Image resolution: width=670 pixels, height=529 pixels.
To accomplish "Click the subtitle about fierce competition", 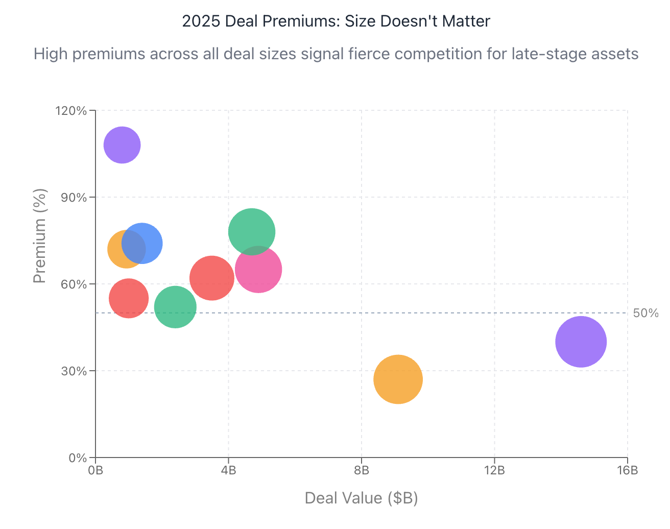I will click(x=336, y=54).
